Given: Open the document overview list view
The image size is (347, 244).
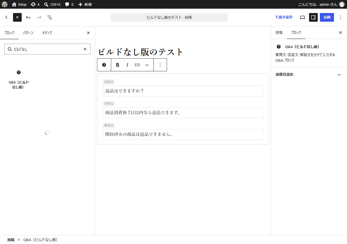Looking at the screenshot, I should pyautogui.click(x=50, y=17).
